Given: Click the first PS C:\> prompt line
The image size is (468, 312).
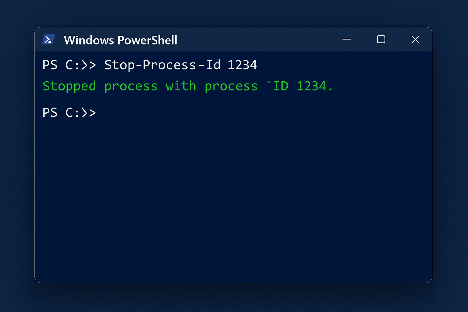Looking at the screenshot, I should (69, 65).
